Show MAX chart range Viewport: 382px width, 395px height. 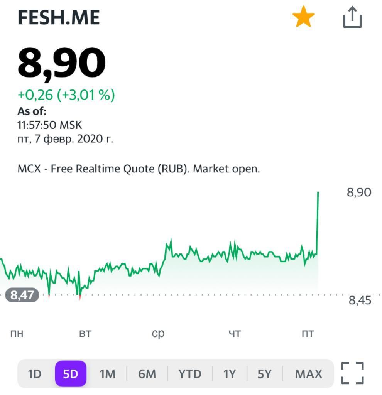309,374
